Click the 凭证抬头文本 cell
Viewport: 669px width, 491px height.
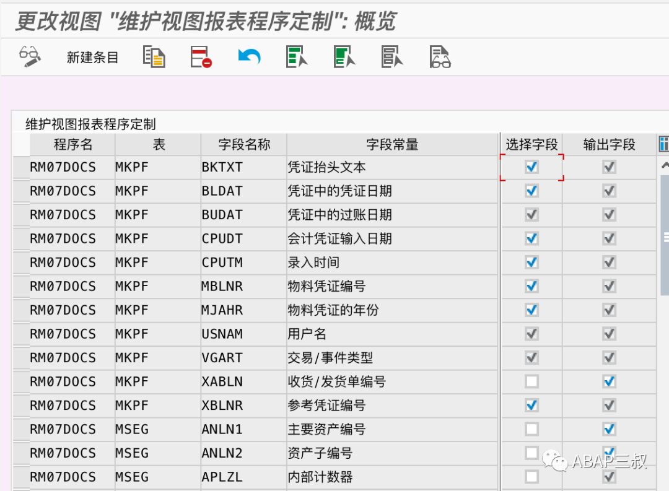tap(392, 167)
